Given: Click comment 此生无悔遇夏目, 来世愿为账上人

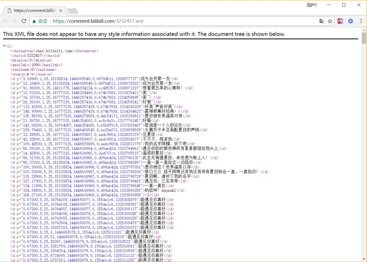Looking at the screenshot, I should point(175,158).
